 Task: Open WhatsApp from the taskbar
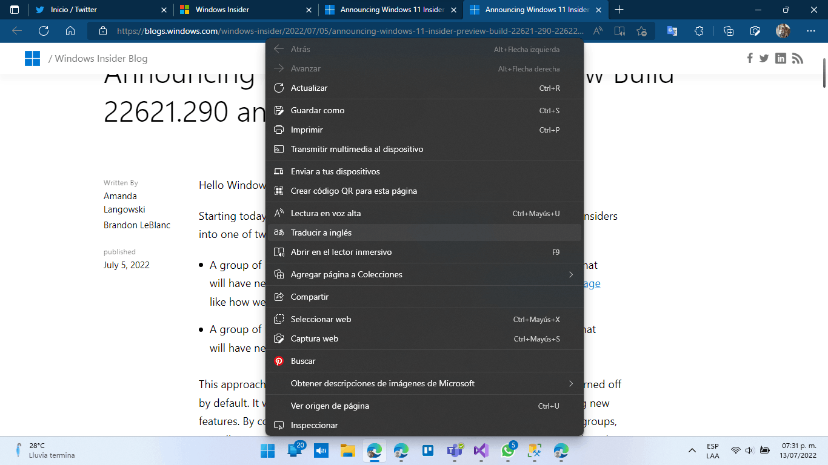click(508, 450)
